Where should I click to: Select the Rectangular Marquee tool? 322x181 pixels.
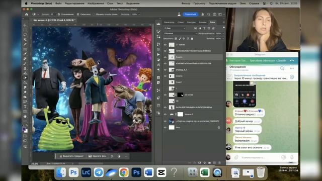click(x=25, y=30)
